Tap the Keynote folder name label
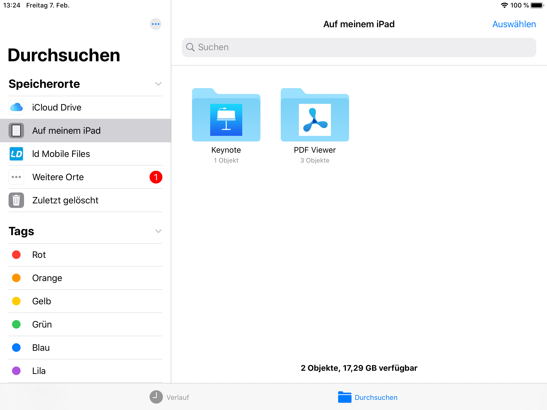This screenshot has height=410, width=547. click(x=226, y=150)
